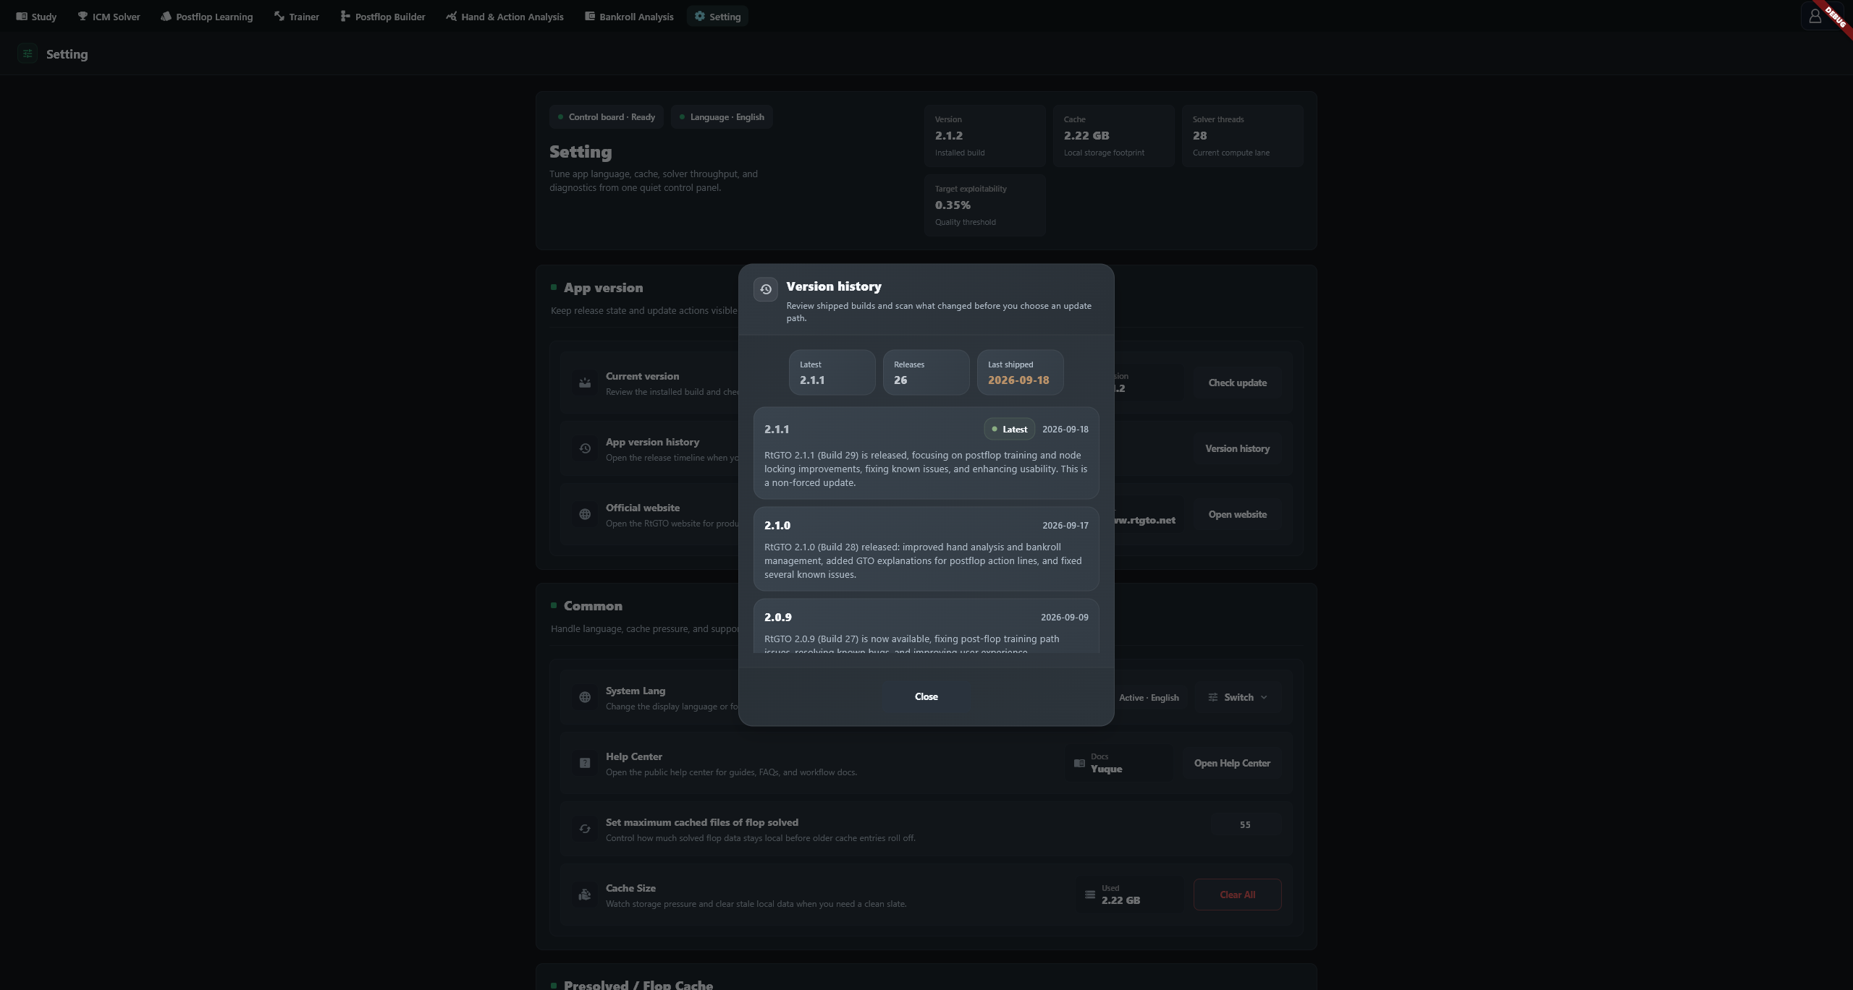
Task: Click the max cached files value 55
Action: (x=1245, y=825)
